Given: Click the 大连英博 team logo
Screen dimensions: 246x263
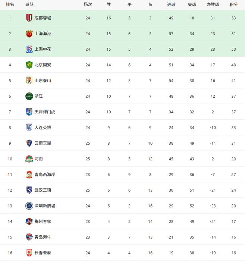Looking at the screenshot, I should [x=29, y=128].
